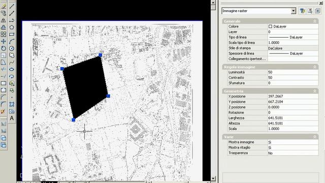Open the Immagine raster object type dropdown
The height and width of the screenshot is (183, 325).
click(293, 11)
